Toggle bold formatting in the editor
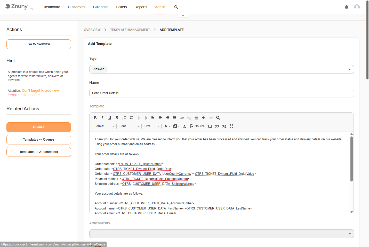The height and width of the screenshot is (247, 369). coord(95,118)
